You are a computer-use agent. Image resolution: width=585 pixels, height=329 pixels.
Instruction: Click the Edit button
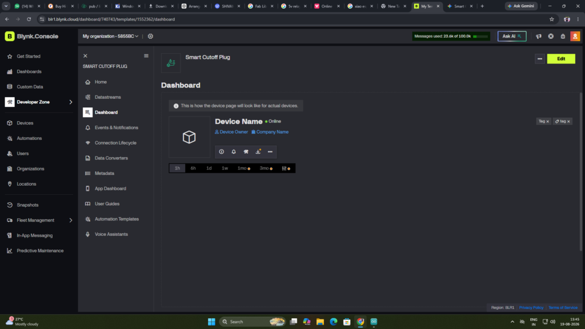tap(561, 59)
